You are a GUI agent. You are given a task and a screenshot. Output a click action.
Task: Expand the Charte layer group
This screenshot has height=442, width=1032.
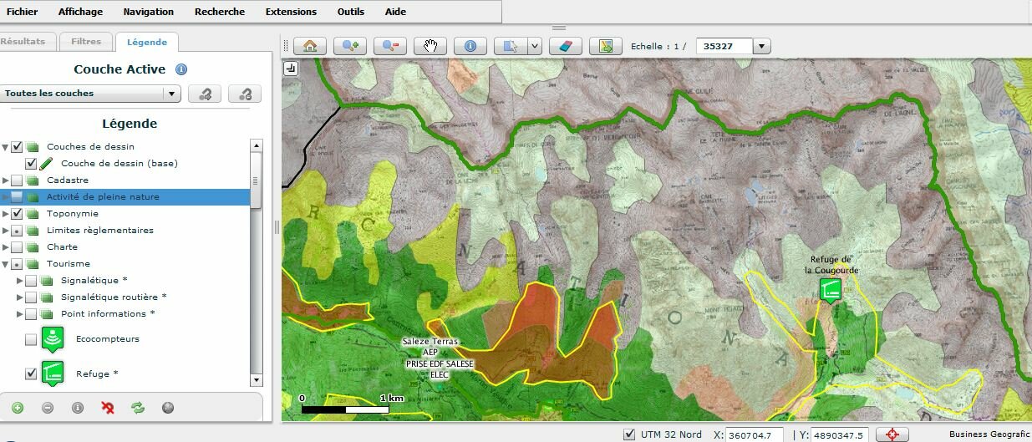coord(7,247)
